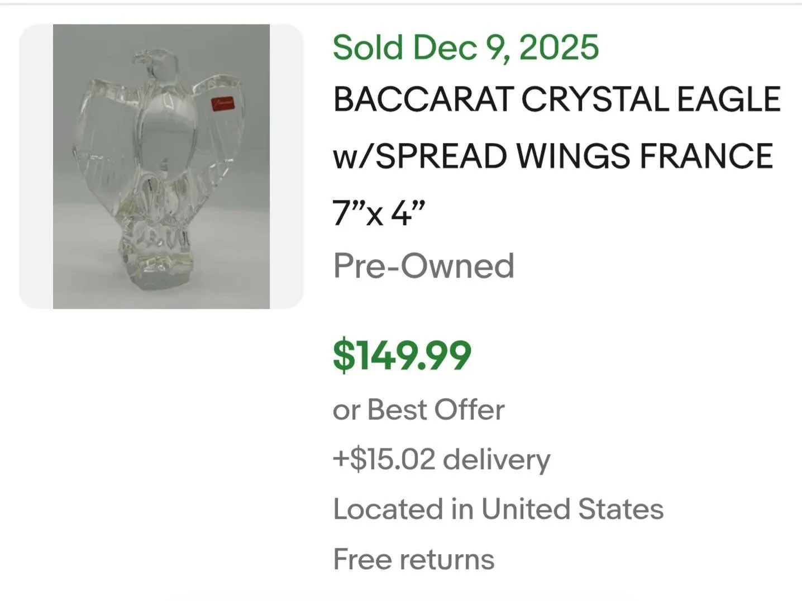
Task: Click the 7"x 4" dimensions text
Action: pyautogui.click(x=379, y=213)
